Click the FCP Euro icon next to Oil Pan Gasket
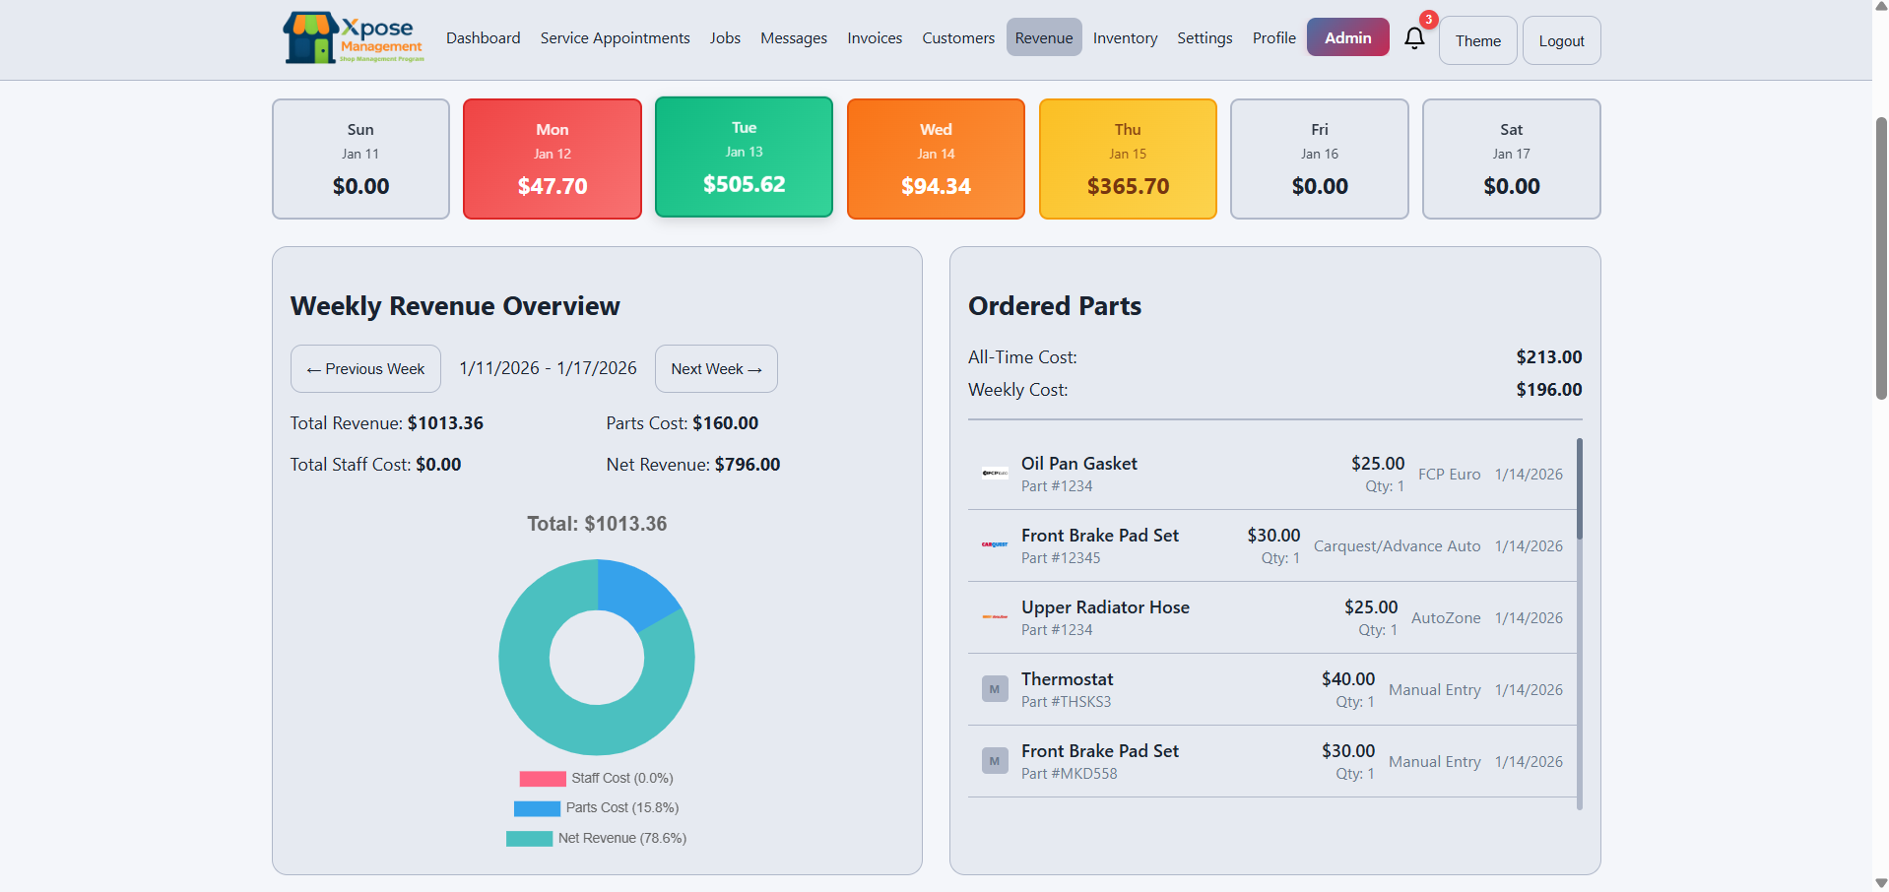This screenshot has height=892, width=1889. tap(995, 474)
